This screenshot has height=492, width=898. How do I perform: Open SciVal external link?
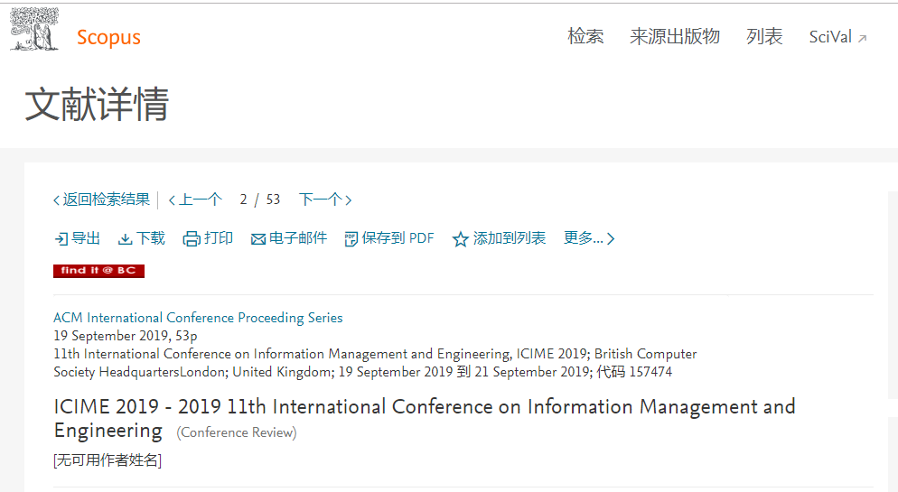tap(837, 37)
